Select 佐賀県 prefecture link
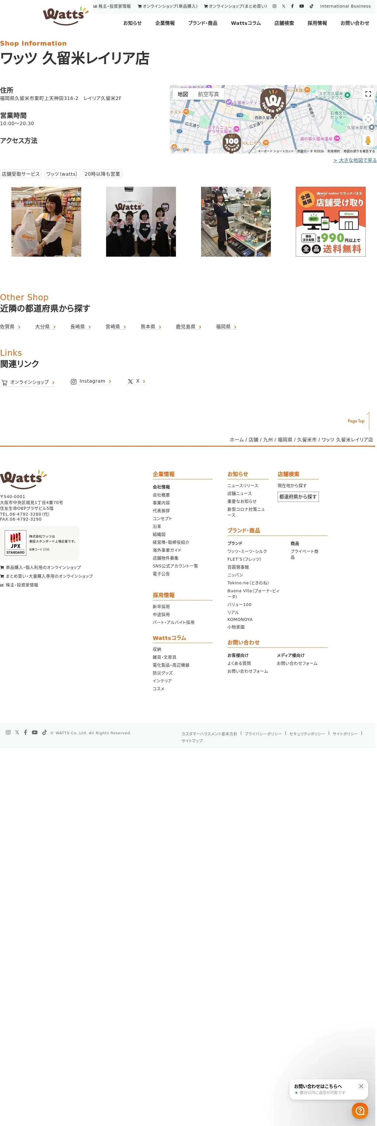377x1126 pixels. point(11,327)
